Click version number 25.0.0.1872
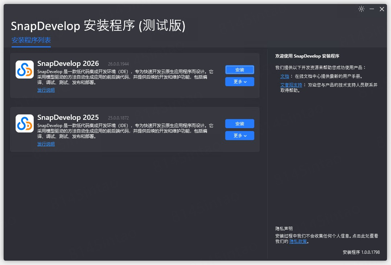 [119, 118]
